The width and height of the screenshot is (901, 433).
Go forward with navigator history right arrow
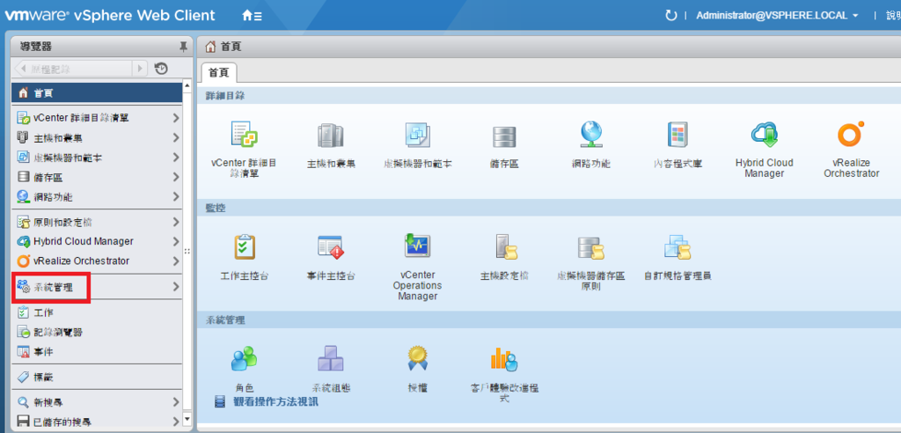coord(140,69)
